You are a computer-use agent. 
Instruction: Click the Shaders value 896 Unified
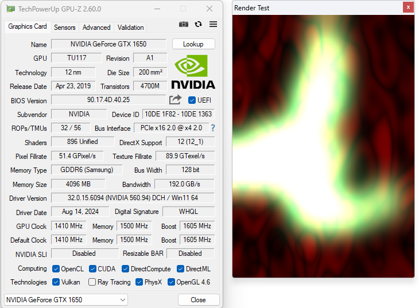pyautogui.click(x=83, y=142)
